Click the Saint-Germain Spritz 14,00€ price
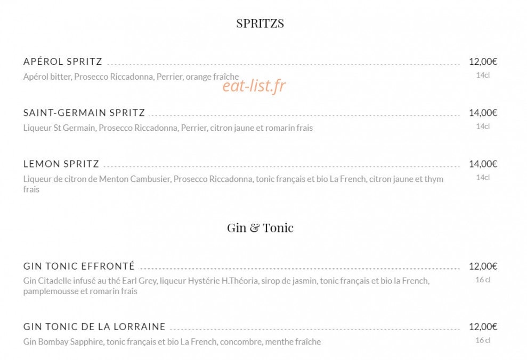Screen dimensions: 527x360 click(x=483, y=113)
